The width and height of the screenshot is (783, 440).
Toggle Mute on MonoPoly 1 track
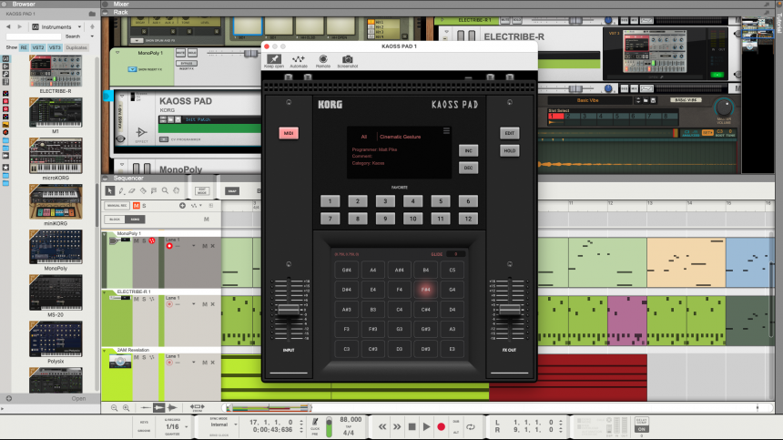tap(137, 240)
